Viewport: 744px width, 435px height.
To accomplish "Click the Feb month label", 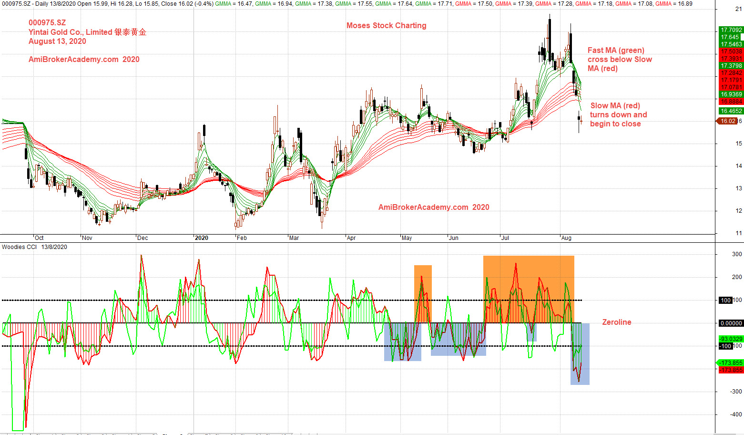I will click(242, 238).
